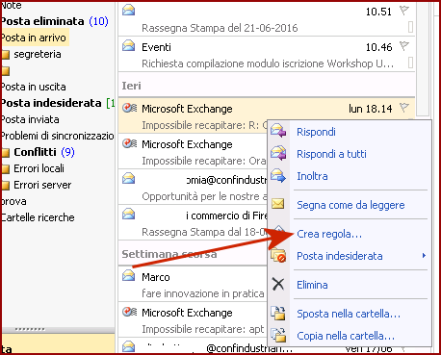
Task: Toggle flag on Eventi message 10.46
Action: [404, 46]
